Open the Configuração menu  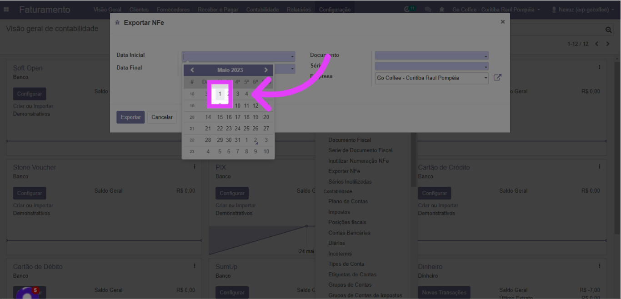(335, 10)
